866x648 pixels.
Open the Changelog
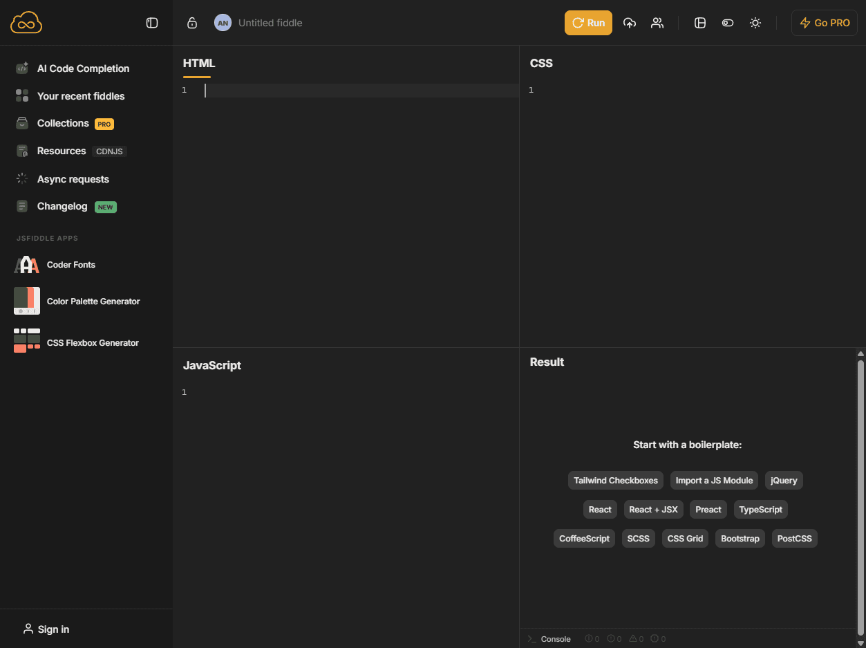point(62,206)
